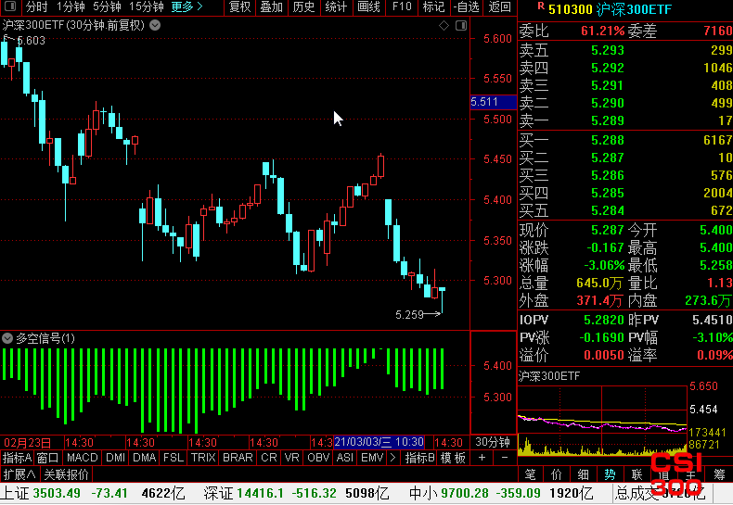Image resolution: width=733 pixels, height=505 pixels.
Task: Show more indicators with the > arrow
Action: pyautogui.click(x=392, y=458)
